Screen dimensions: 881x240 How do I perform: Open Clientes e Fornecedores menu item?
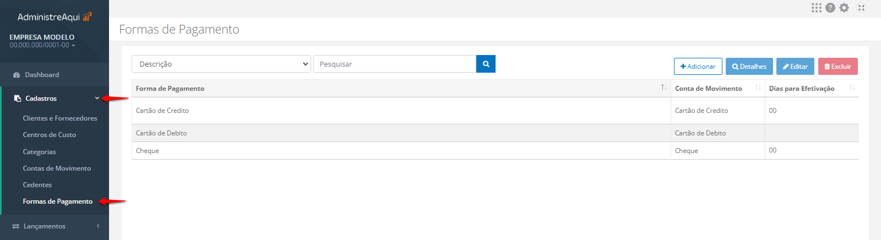coord(60,118)
